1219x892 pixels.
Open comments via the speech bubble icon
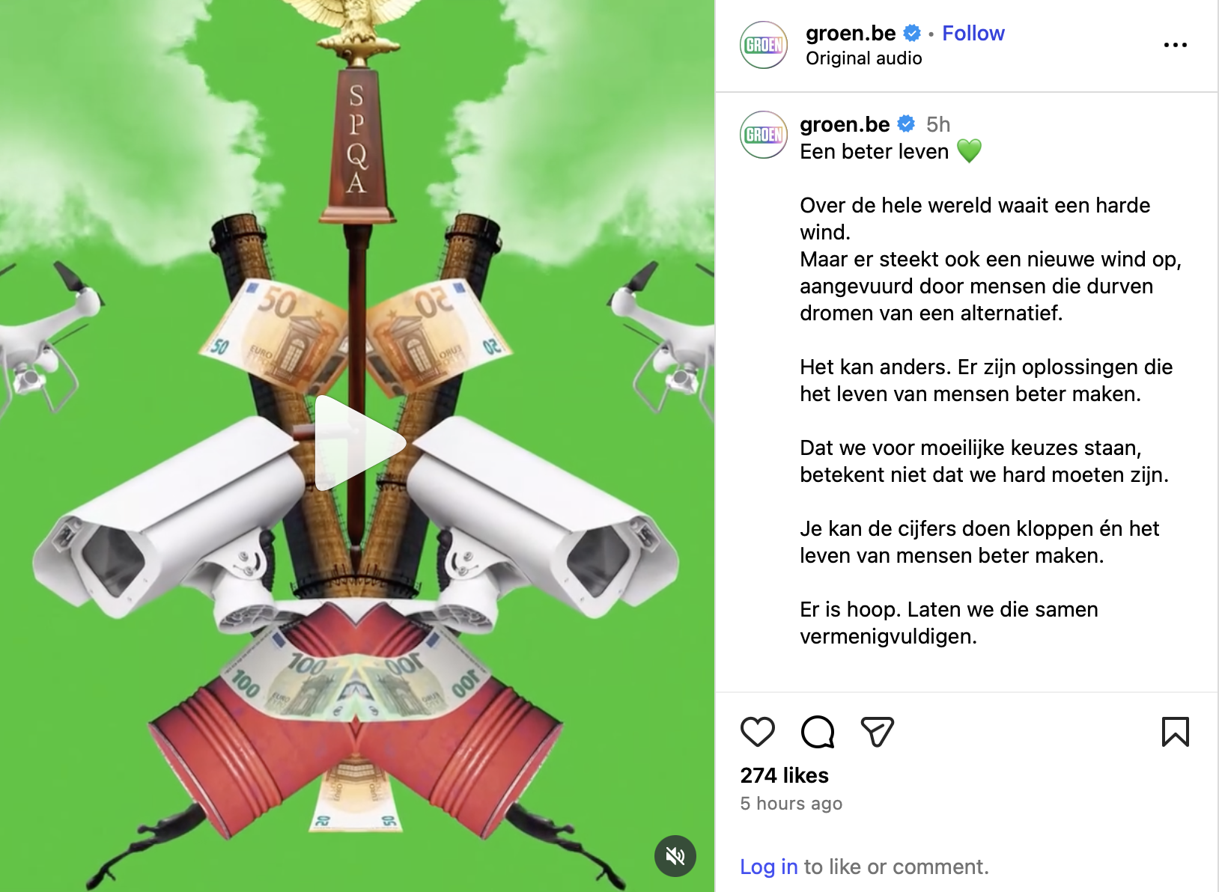[x=817, y=732]
